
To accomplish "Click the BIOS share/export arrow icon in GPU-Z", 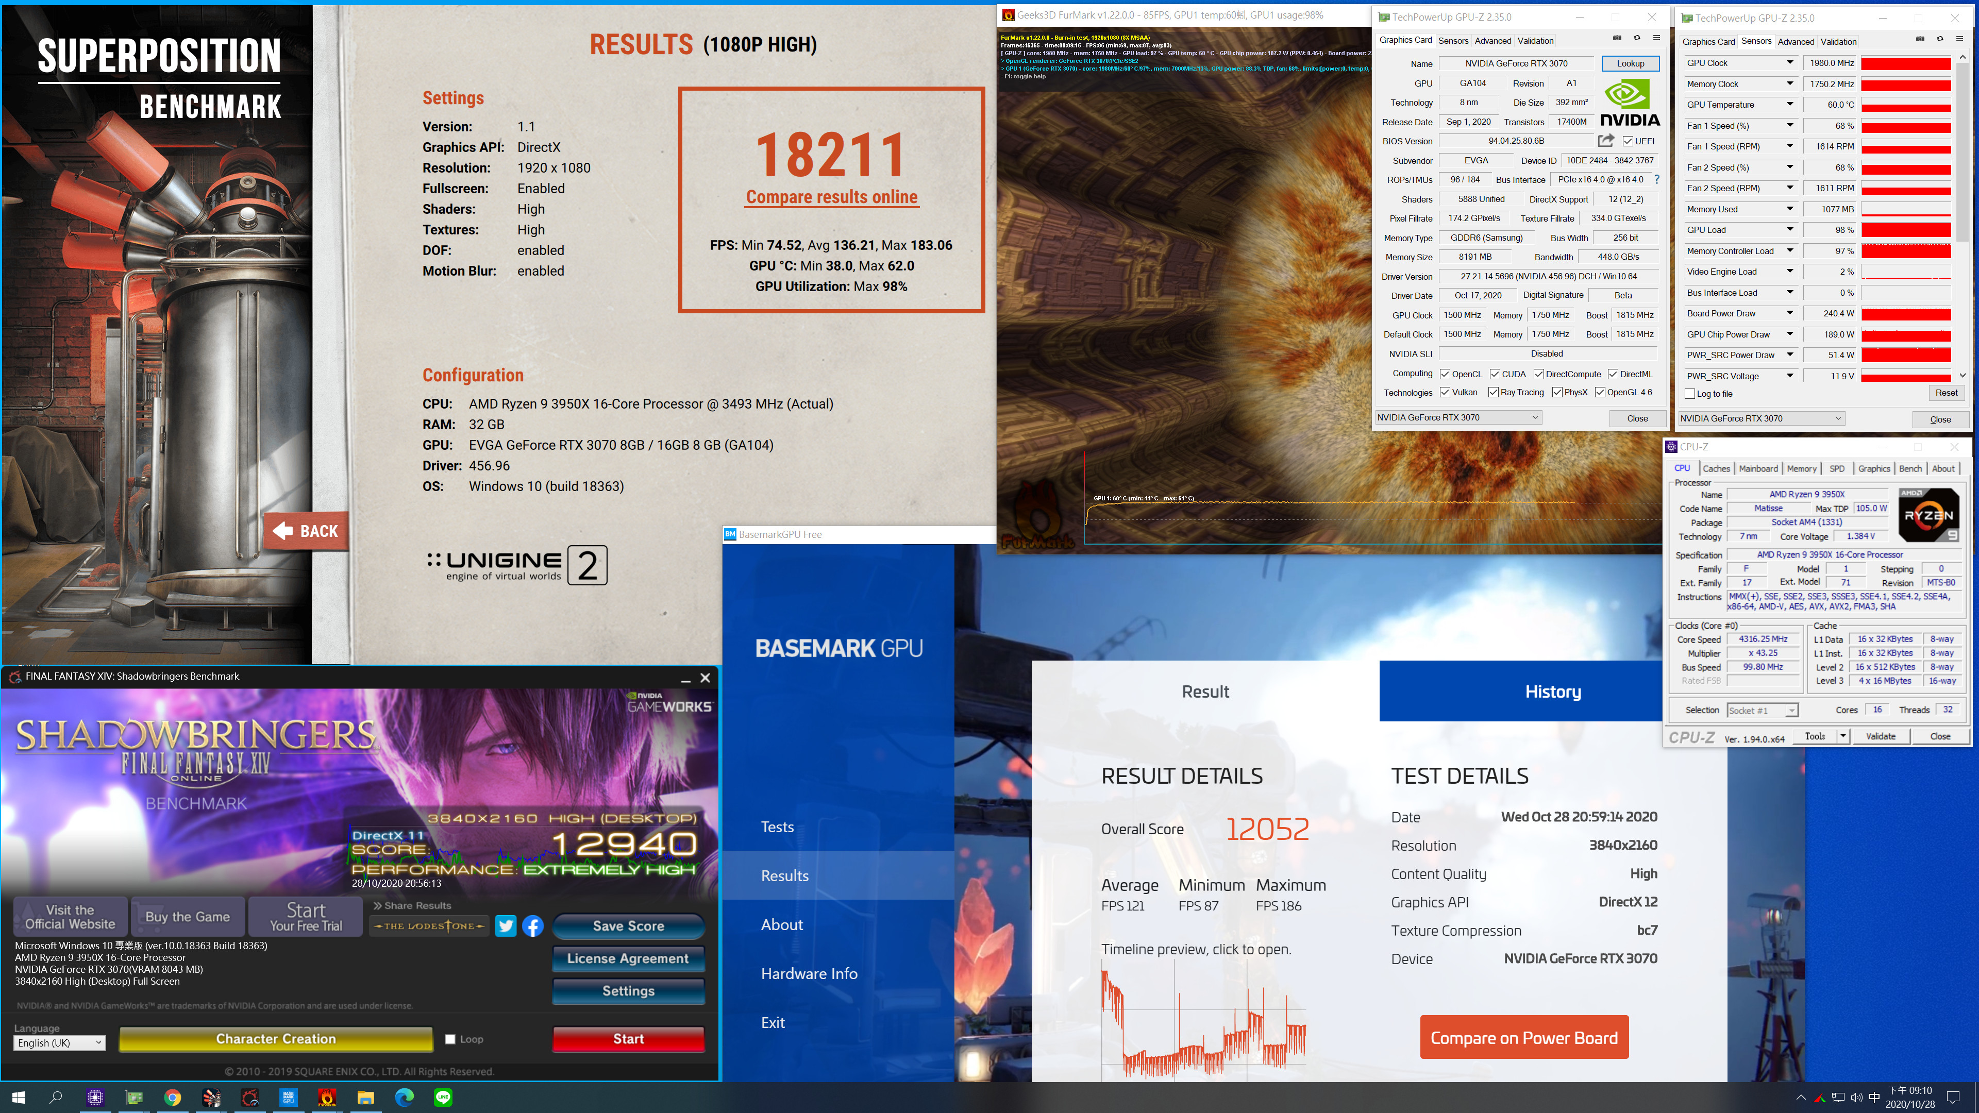I will pyautogui.click(x=1606, y=141).
